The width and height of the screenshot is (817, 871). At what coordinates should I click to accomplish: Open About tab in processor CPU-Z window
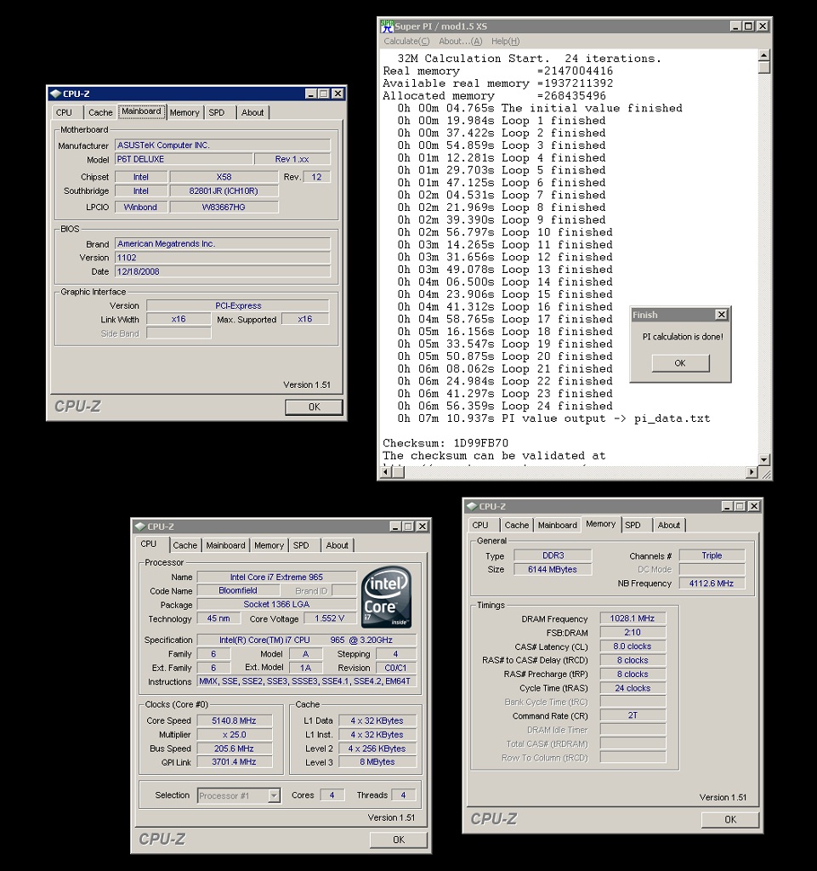[337, 545]
